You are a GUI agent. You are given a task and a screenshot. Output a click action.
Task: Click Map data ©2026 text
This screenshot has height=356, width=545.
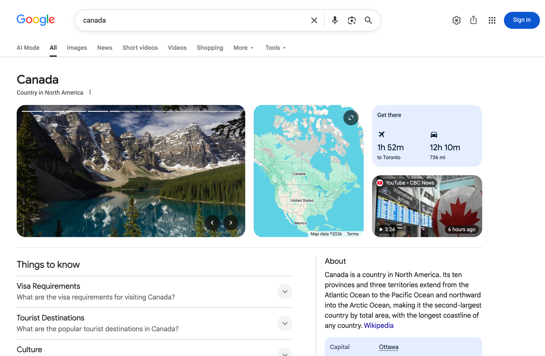[x=326, y=234]
